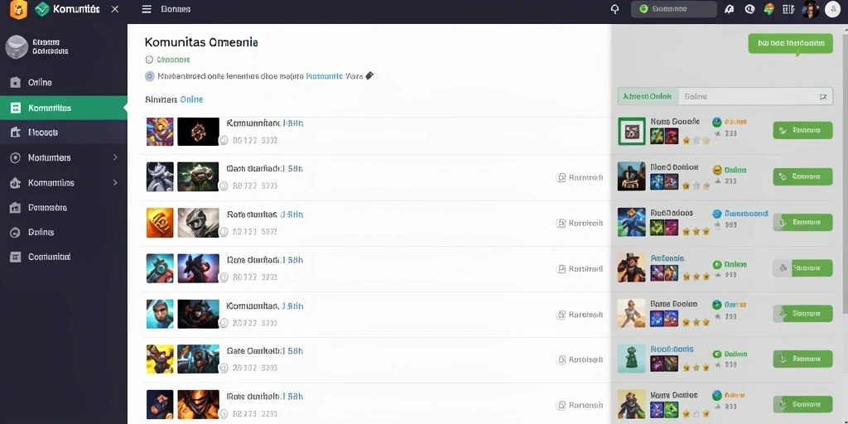This screenshot has width=848, height=424.
Task: Click the rocket icon right of the search box
Action: click(729, 9)
